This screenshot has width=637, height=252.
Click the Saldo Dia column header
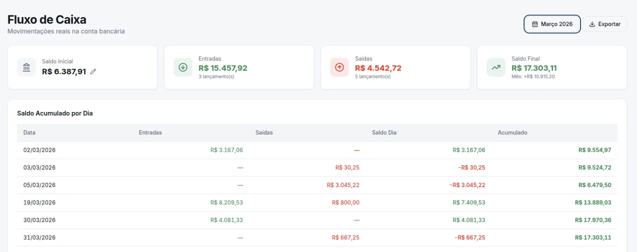[x=384, y=133]
